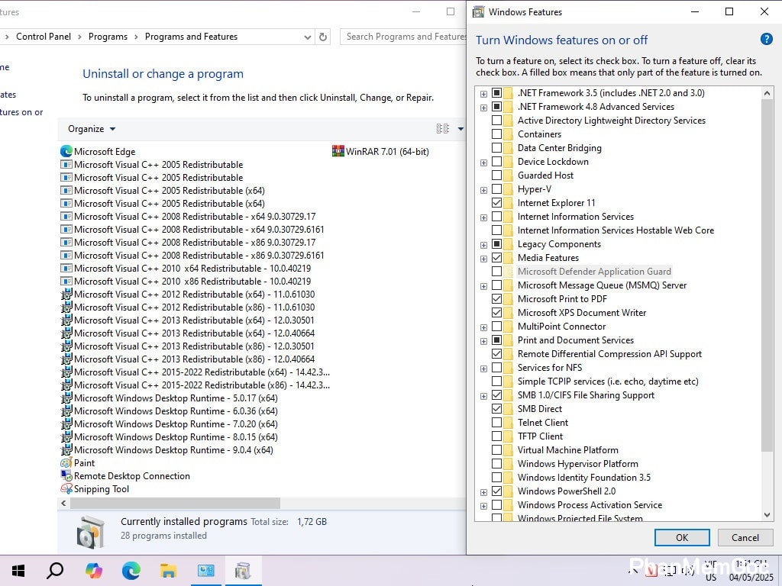
Task: Open the Windows Features help icon
Action: point(766,40)
